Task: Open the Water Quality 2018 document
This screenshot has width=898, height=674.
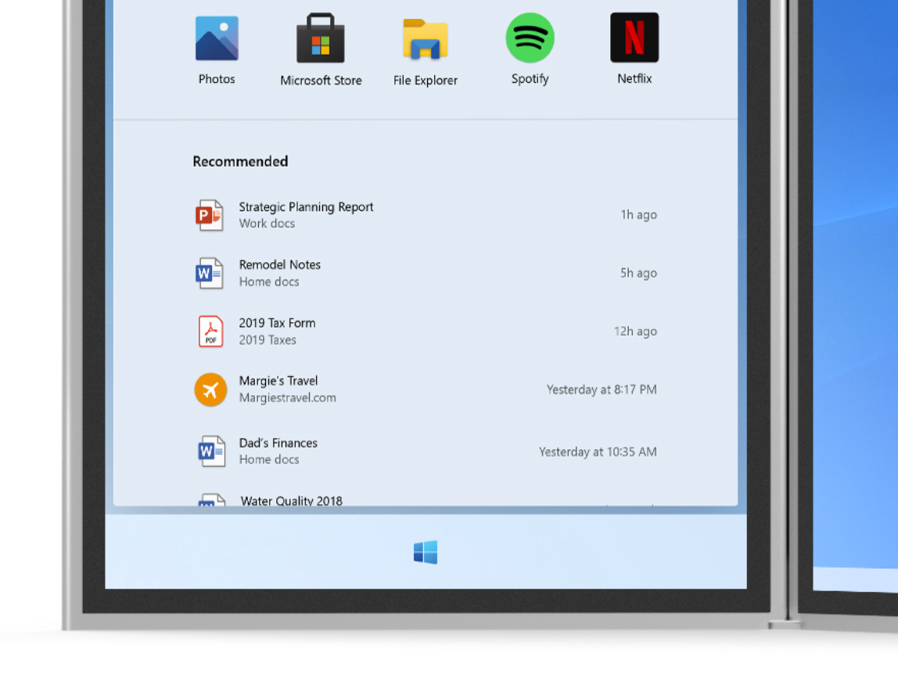Action: point(425,500)
